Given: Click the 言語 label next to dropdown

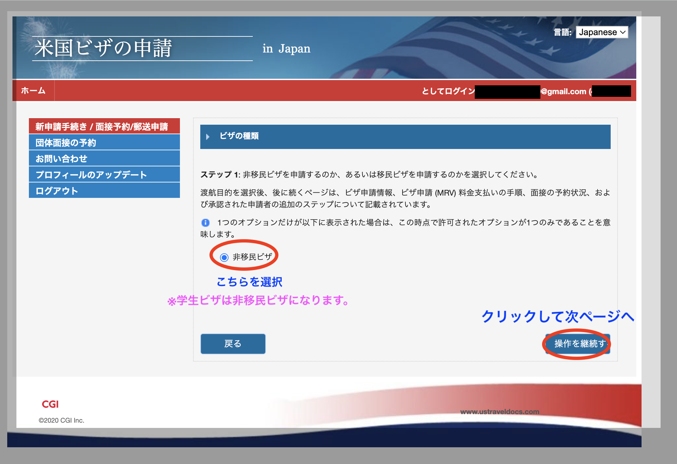Looking at the screenshot, I should coord(562,32).
